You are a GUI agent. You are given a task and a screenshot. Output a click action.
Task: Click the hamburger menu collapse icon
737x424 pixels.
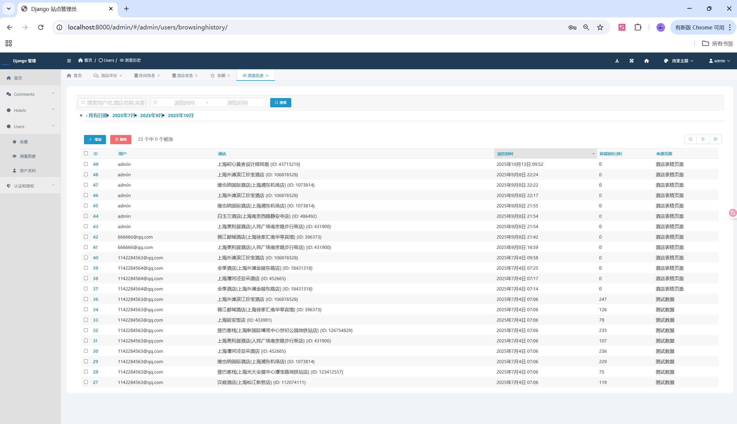point(69,61)
